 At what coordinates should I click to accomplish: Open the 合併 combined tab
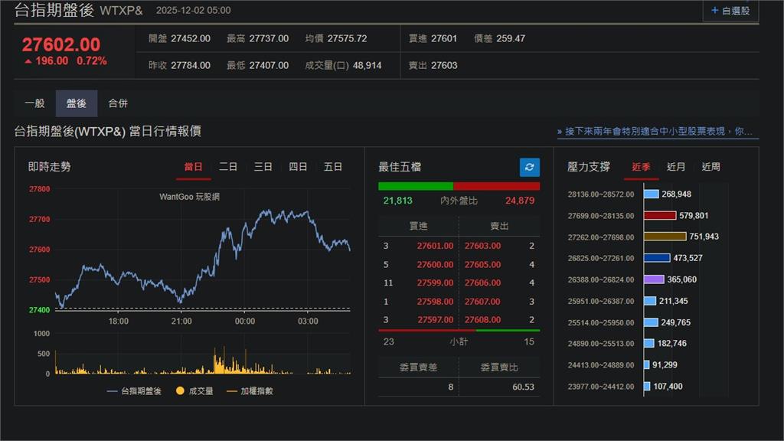point(118,103)
